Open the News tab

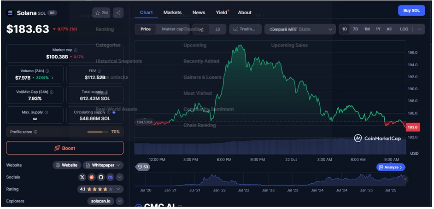pyautogui.click(x=199, y=12)
